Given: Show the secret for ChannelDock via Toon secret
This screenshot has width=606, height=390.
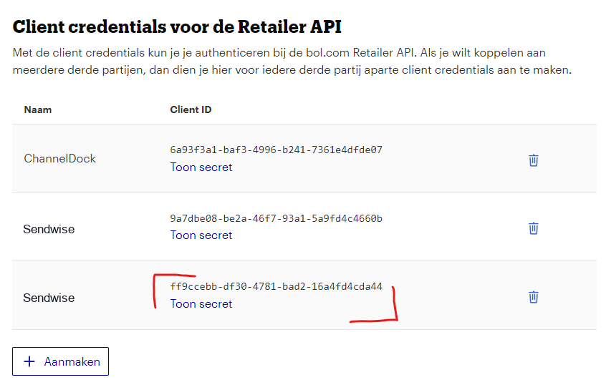Looking at the screenshot, I should tap(201, 167).
